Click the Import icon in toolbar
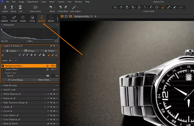 pos(5,8)
